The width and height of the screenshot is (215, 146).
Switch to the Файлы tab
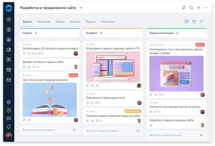click(x=60, y=22)
